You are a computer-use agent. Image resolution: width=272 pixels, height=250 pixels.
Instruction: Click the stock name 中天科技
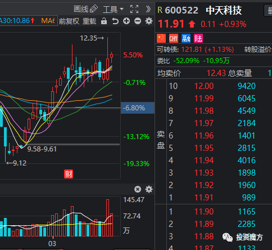click(x=224, y=10)
